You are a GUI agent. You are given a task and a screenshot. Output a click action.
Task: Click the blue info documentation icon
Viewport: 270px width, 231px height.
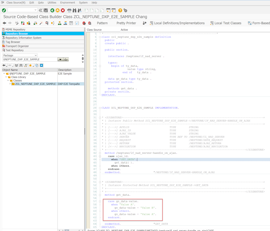tap(77, 23)
